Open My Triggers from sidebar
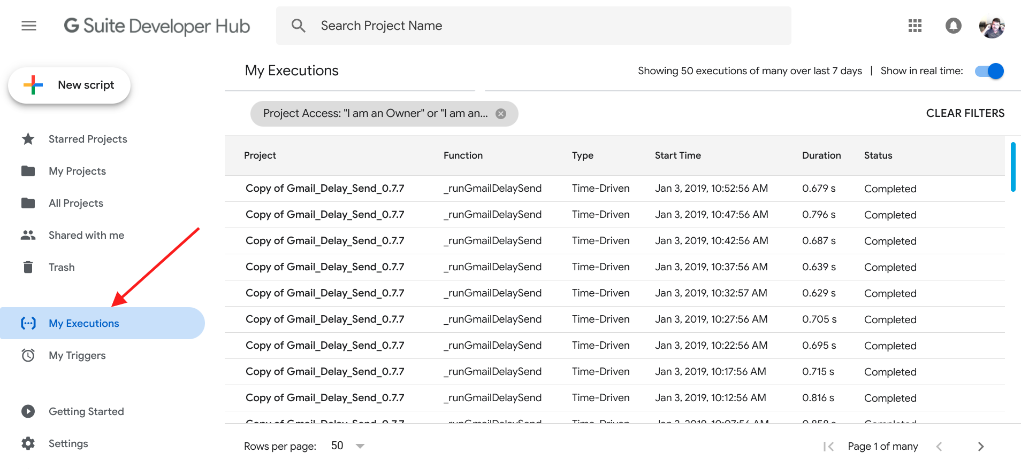The image size is (1021, 469). click(x=77, y=355)
